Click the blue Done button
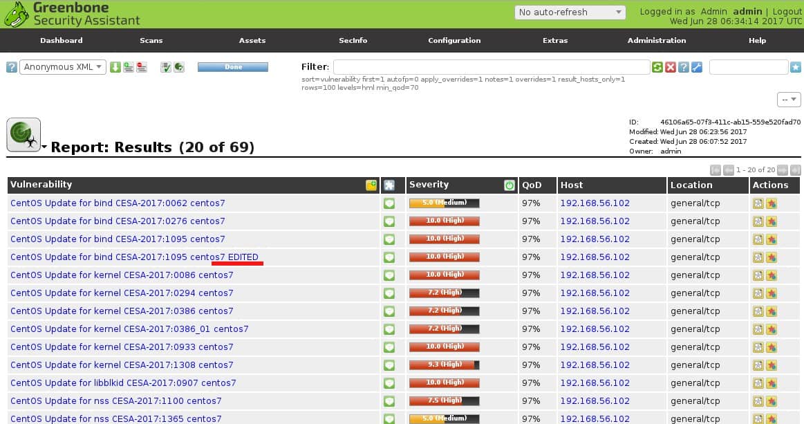Screen dimensions: 804x424 tap(233, 67)
